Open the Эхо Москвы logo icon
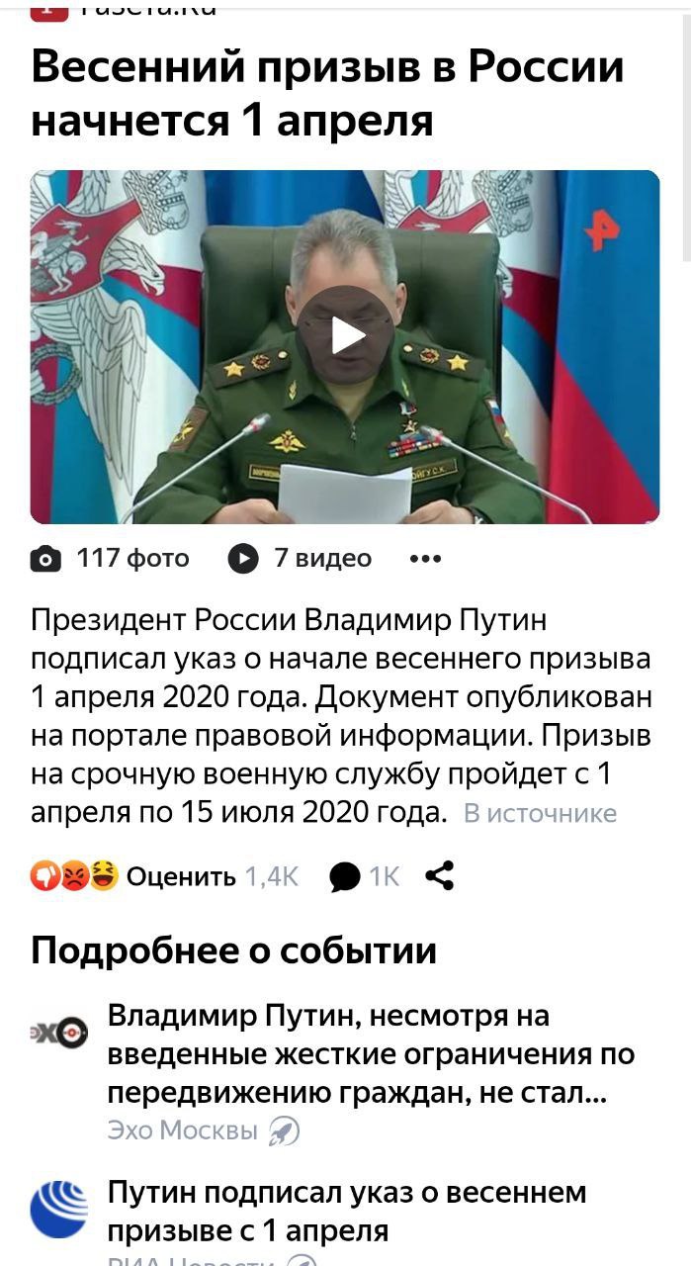Screen dimensions: 691x1266 point(59,1035)
